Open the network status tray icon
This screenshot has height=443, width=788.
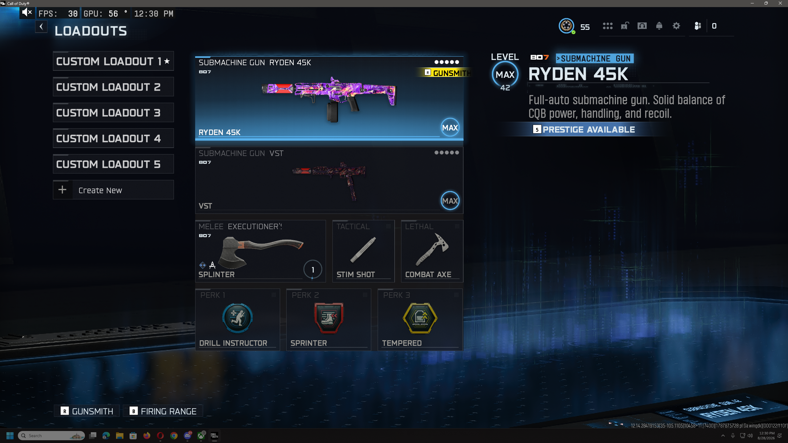tap(742, 436)
